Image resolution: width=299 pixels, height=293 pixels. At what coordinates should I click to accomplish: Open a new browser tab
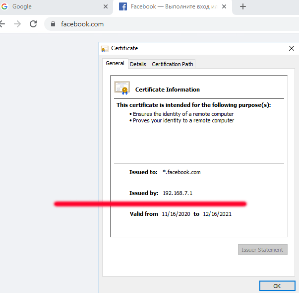(x=243, y=6)
